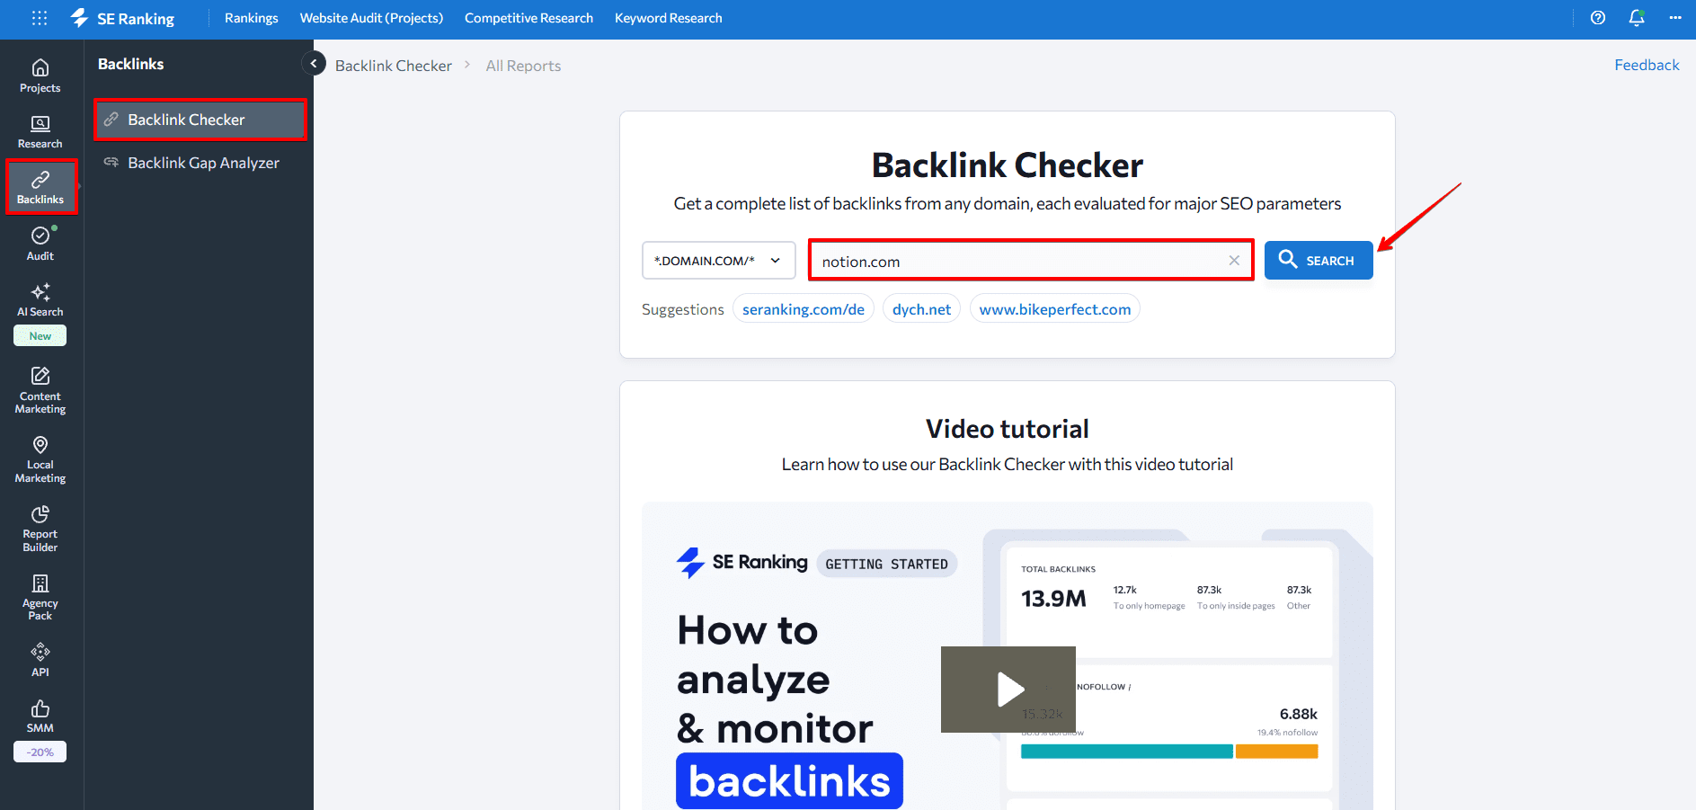
Task: Open Research in the sidebar
Action: [40, 132]
